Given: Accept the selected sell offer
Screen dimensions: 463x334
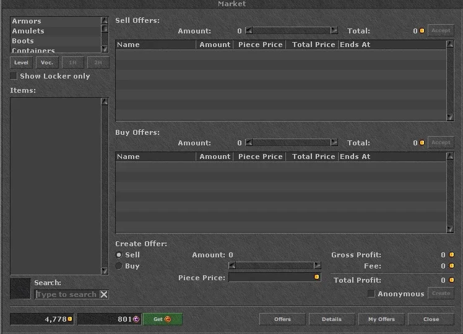Looking at the screenshot, I should pyautogui.click(x=441, y=30).
